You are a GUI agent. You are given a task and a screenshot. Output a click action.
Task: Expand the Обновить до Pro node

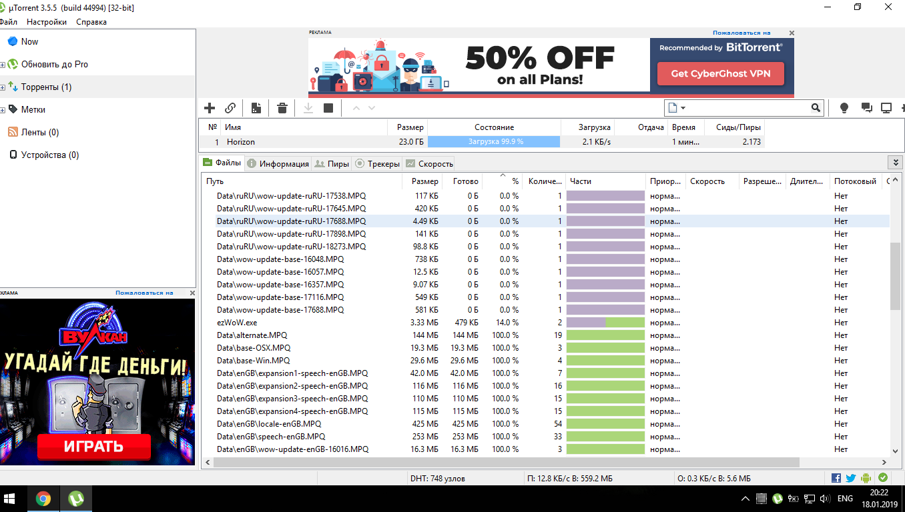pos(3,65)
